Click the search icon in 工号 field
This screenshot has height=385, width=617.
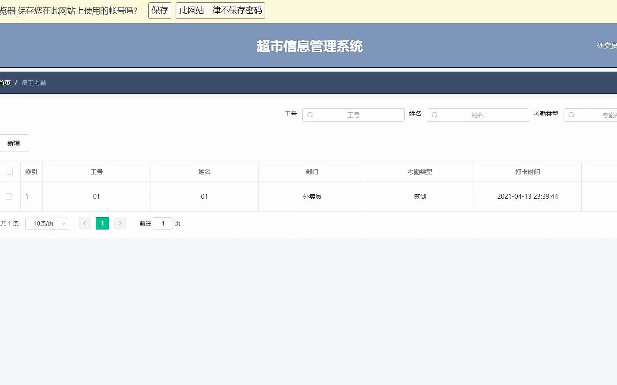[310, 115]
